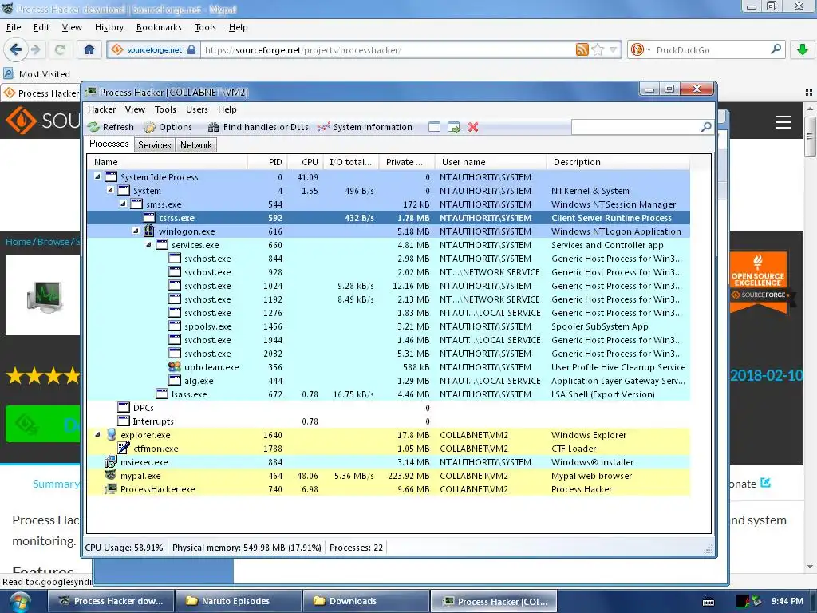
Task: Select the lsass.exe process row
Action: pos(389,394)
